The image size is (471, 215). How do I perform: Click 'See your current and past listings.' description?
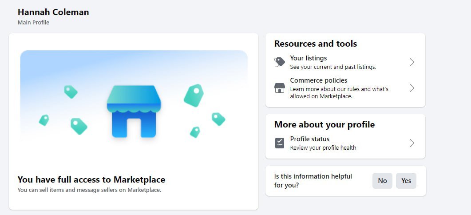click(x=333, y=67)
